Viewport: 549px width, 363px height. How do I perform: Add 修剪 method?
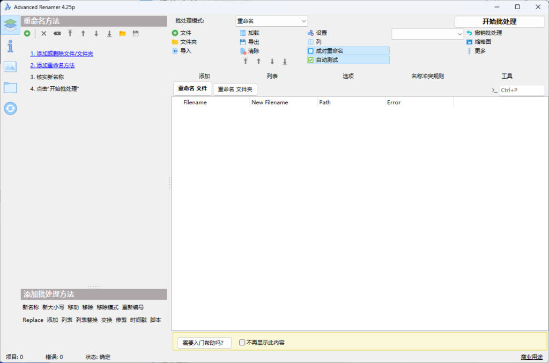[121, 320]
